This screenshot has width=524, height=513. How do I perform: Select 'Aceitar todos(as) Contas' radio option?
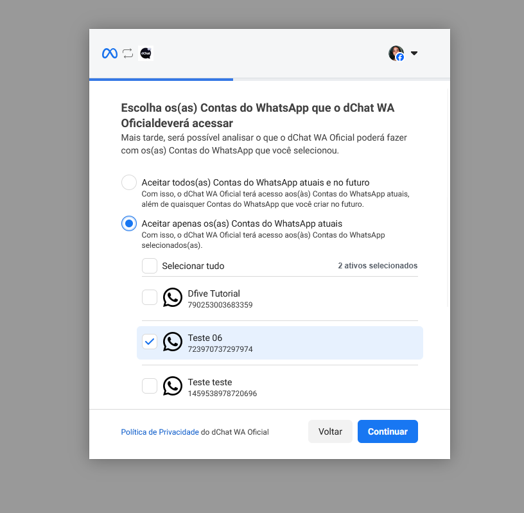[129, 182]
